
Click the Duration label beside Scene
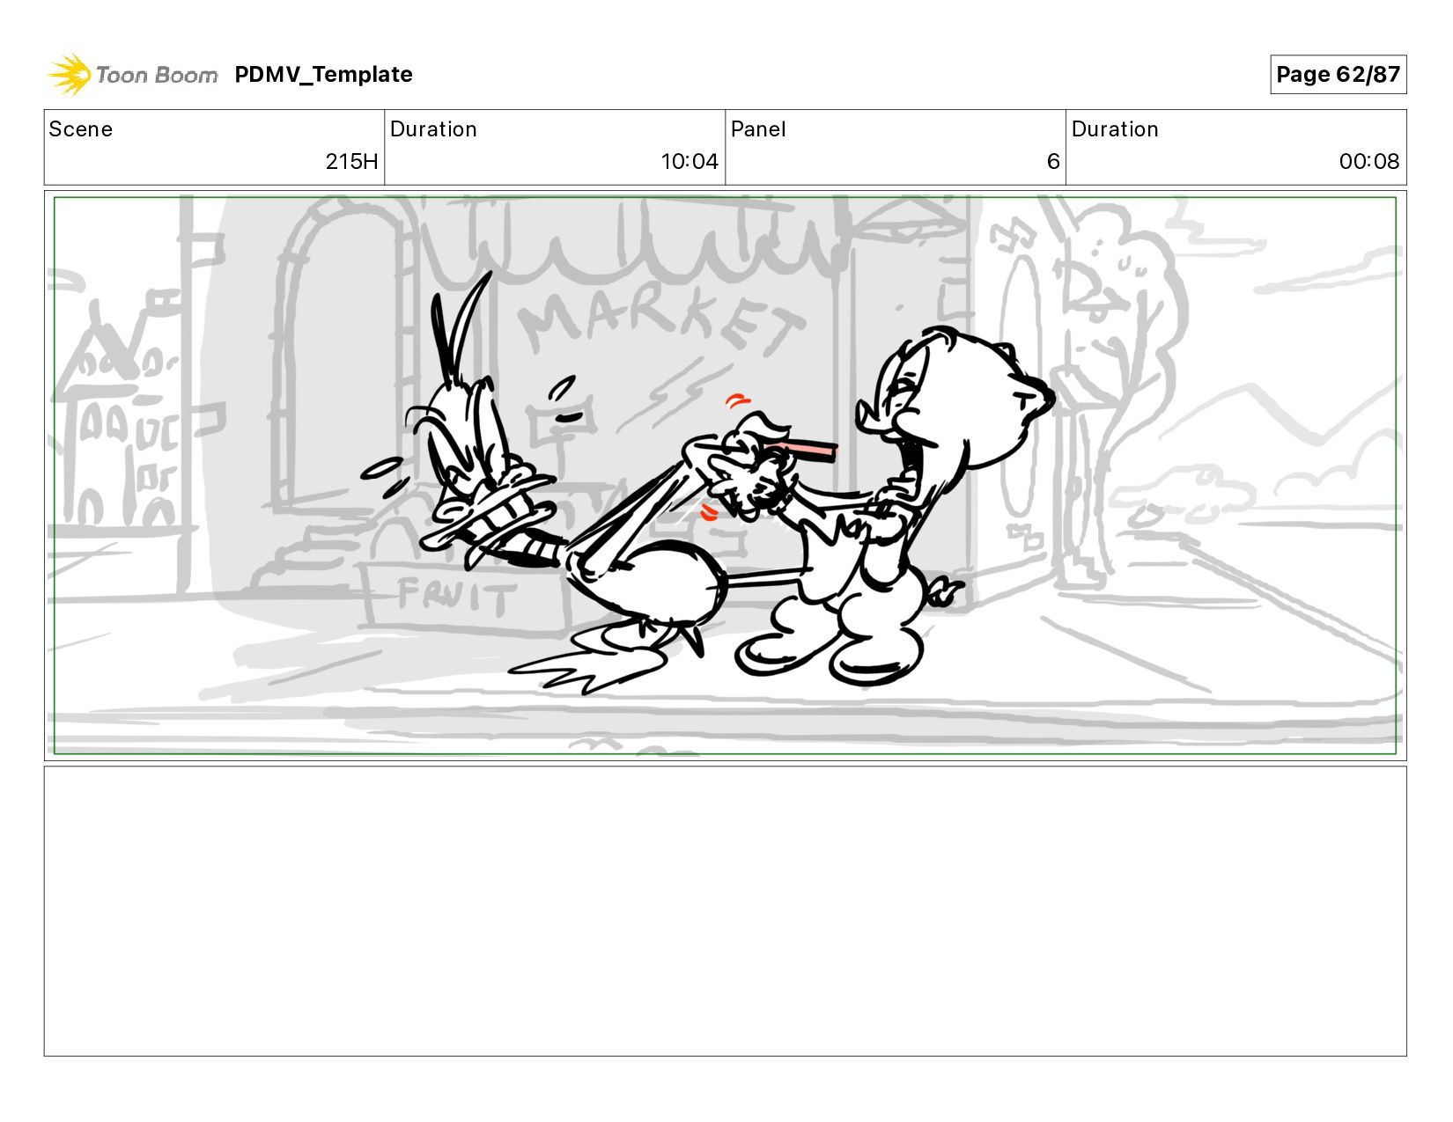[433, 129]
